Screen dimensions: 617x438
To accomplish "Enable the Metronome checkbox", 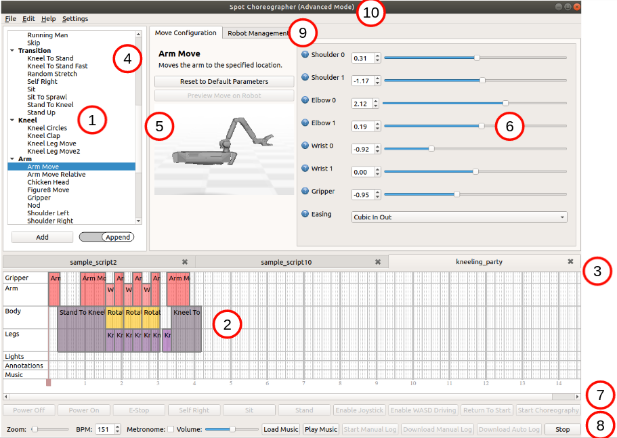I will click(171, 429).
